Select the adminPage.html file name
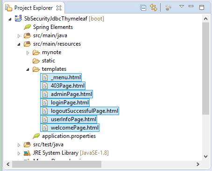Image resolution: width=212 pixels, height=171 pixels. point(71,94)
